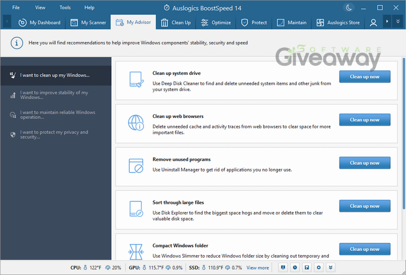Image resolution: width=406 pixels, height=275 pixels.
Task: Click Clean up now for web browsers
Action: point(364,120)
